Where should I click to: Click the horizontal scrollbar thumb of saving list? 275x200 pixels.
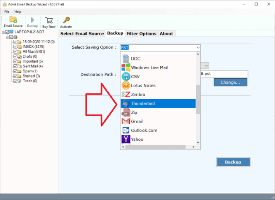pos(155,147)
